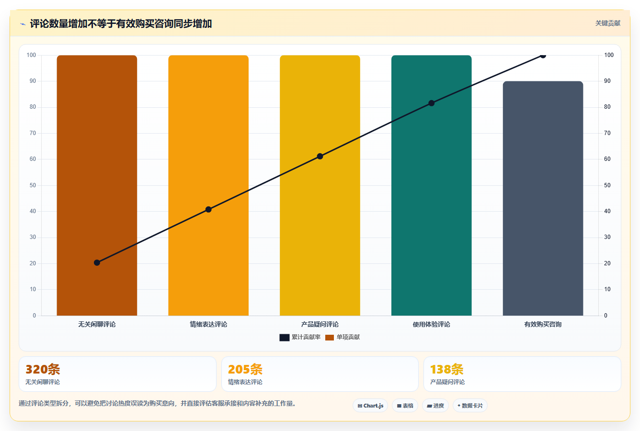Click the 单项贡献 legend label

[x=348, y=337]
